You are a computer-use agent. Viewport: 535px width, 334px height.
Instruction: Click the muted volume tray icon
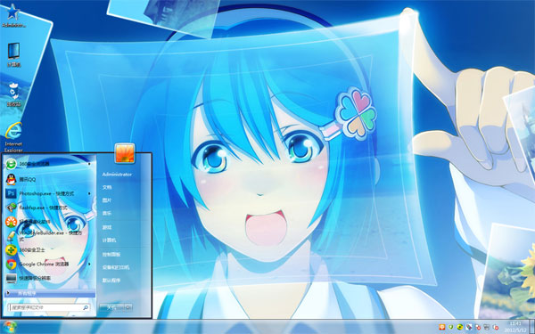tap(496, 327)
